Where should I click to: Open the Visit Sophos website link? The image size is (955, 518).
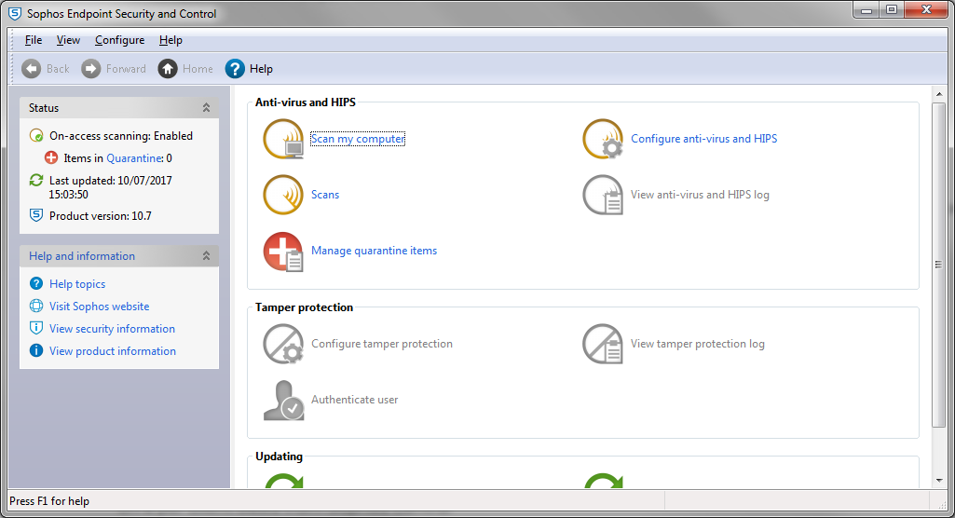[x=100, y=307]
